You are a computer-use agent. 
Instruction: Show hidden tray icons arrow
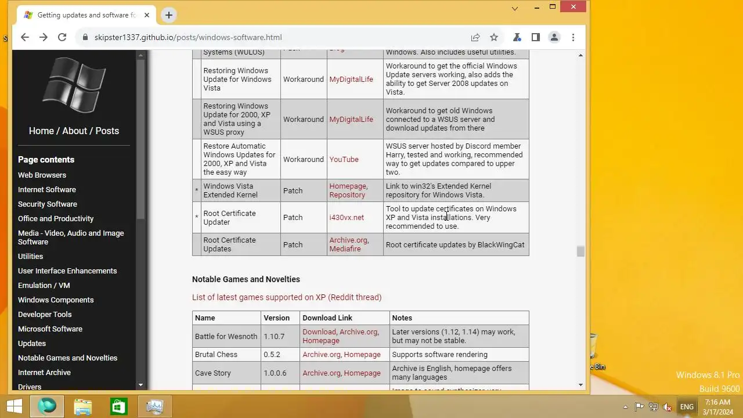[625, 407]
